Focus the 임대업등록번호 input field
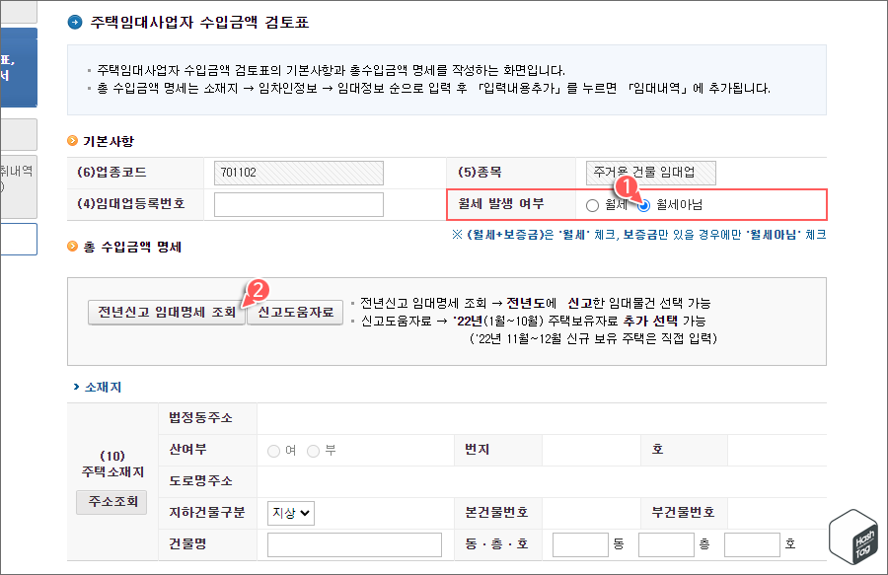The height and width of the screenshot is (575, 888). (298, 205)
